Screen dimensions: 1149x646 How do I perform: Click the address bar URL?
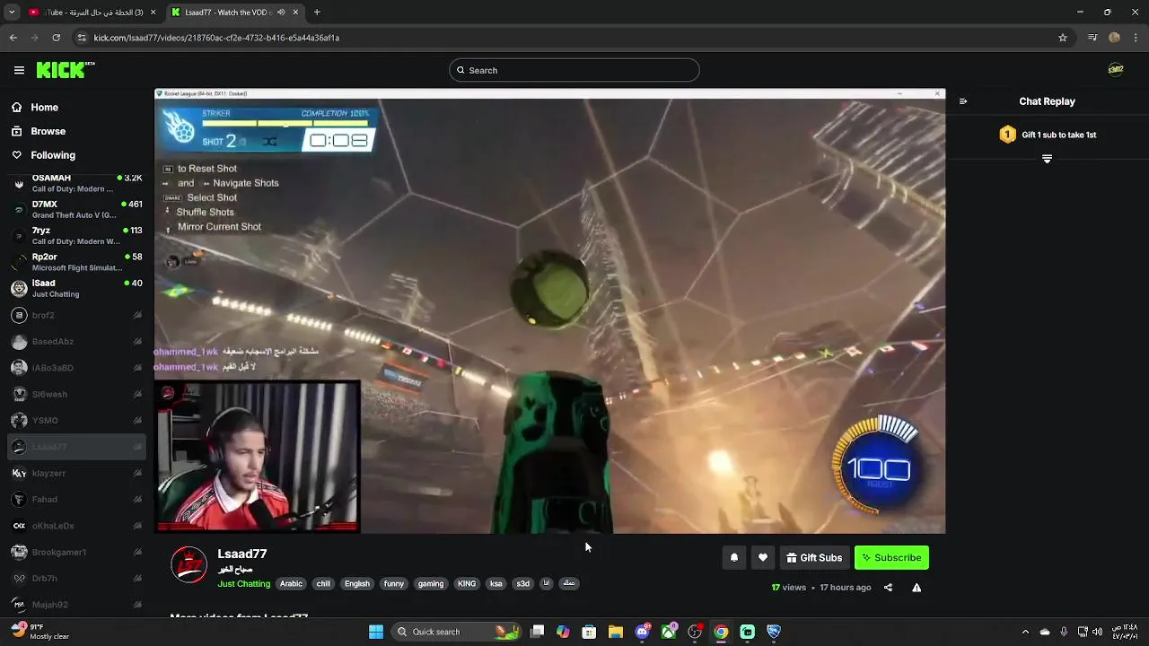(x=216, y=38)
